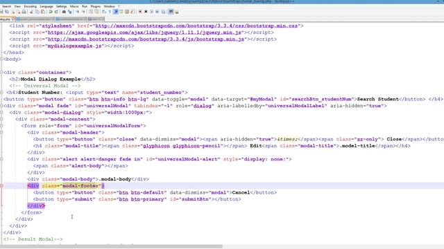Collapse the alert-danger div fold marker
Viewport: 444px width, 249px height.
1,159
